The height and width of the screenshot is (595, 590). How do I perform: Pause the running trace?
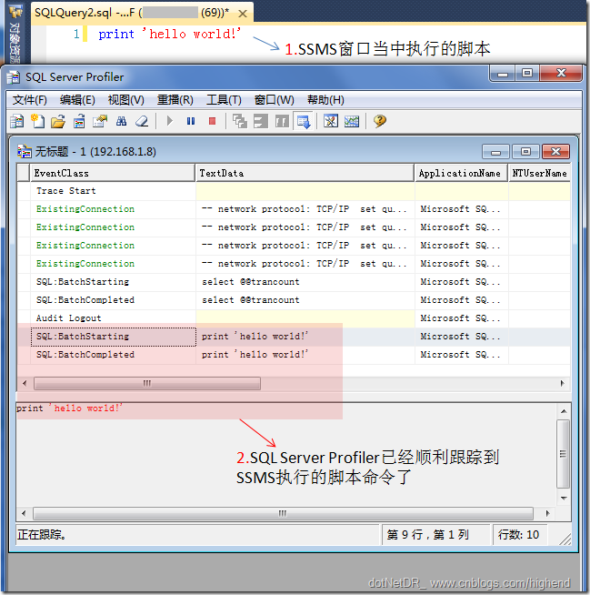191,121
